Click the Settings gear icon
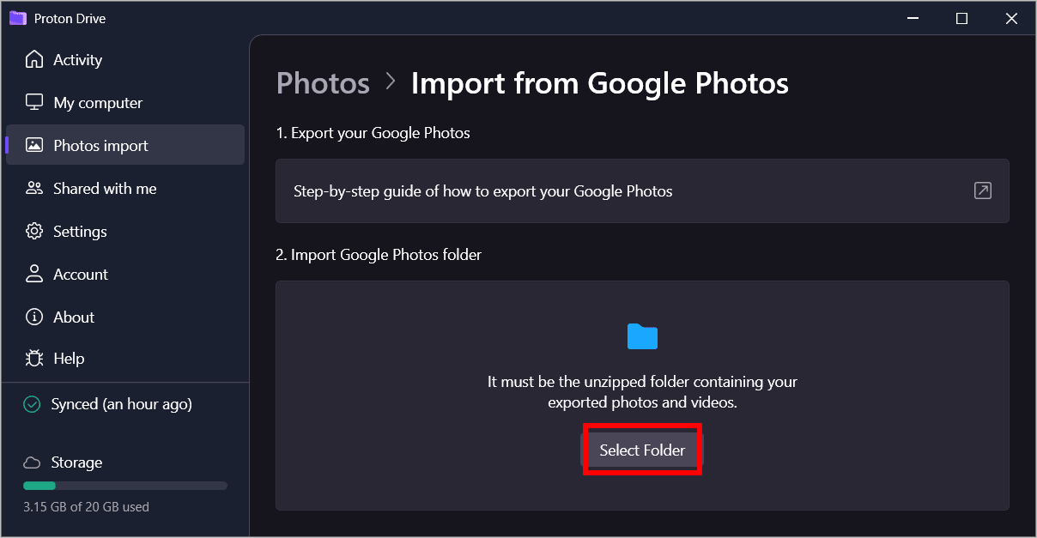1037x538 pixels. pos(34,231)
